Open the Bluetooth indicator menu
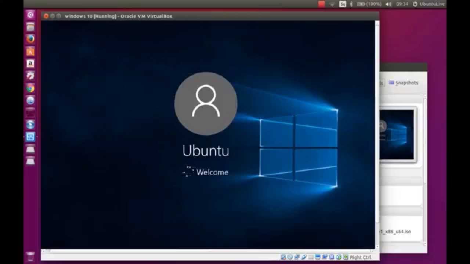Viewport: 470px width, 264px height. click(351, 4)
